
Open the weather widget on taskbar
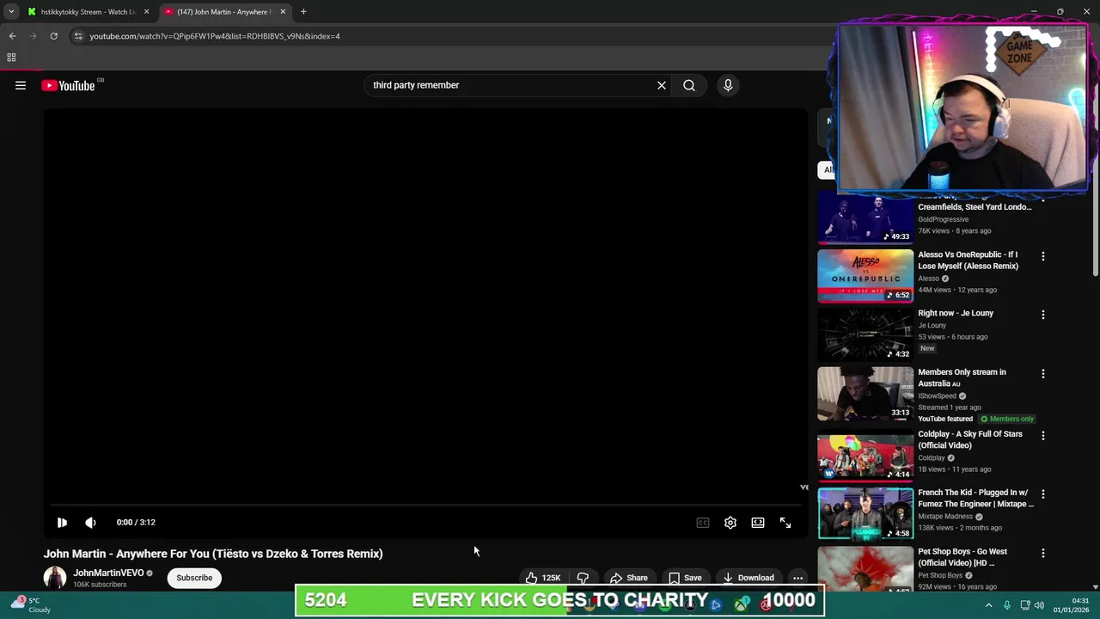[30, 604]
